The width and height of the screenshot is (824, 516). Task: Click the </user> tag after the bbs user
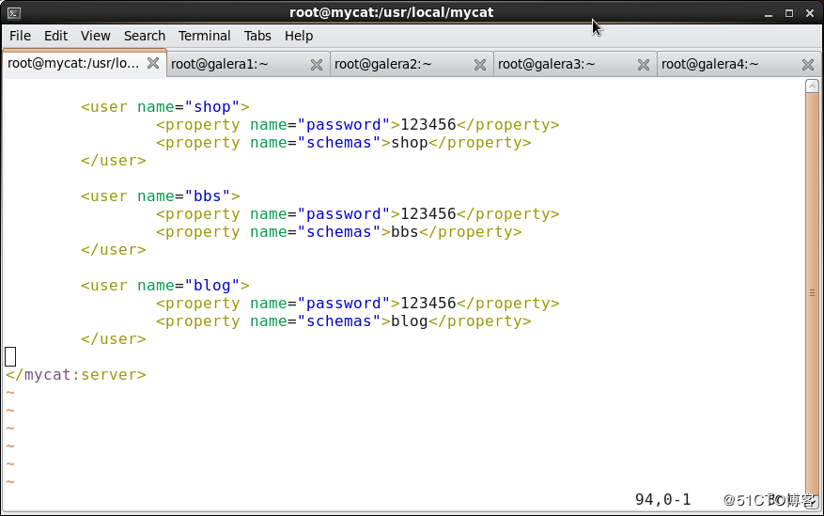tap(114, 250)
